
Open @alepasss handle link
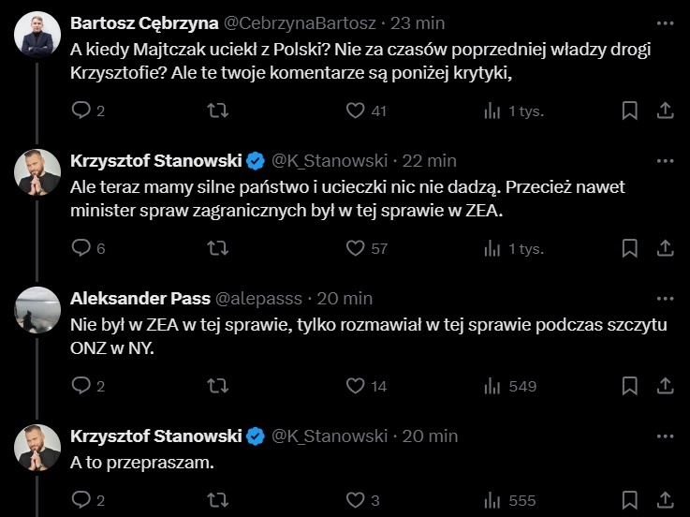[259, 299]
